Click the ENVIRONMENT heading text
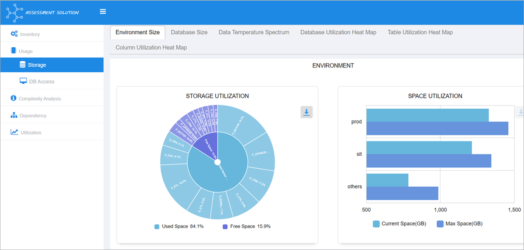 (x=333, y=65)
